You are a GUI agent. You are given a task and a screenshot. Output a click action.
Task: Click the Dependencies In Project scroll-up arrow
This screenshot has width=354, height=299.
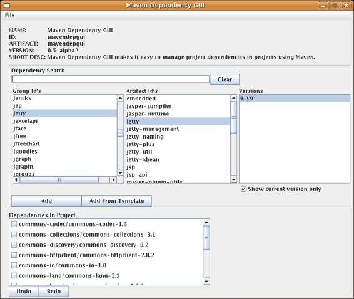[x=206, y=223]
